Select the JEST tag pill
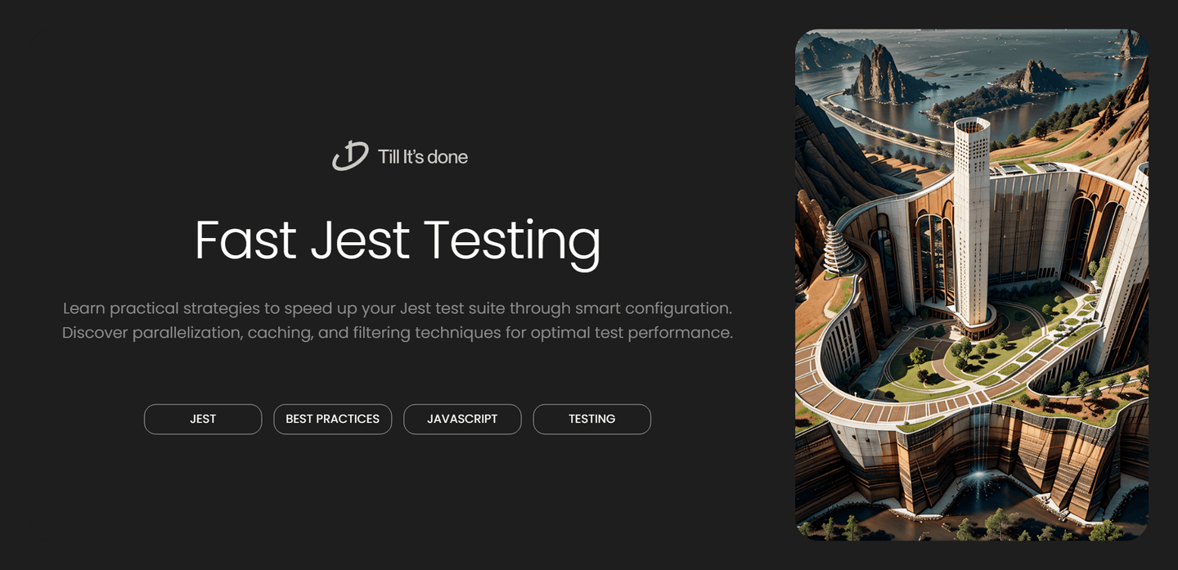 (203, 419)
